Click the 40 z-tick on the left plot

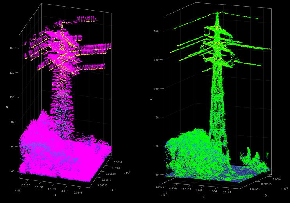click(x=13, y=171)
